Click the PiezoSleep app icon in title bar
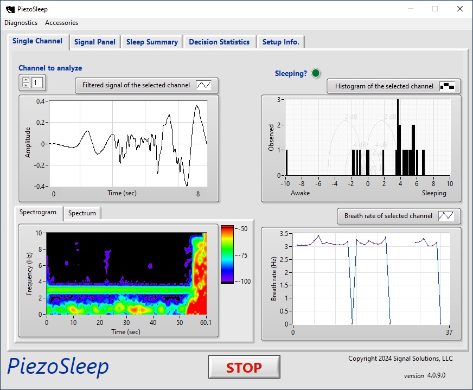The width and height of the screenshot is (473, 390). coord(10,9)
